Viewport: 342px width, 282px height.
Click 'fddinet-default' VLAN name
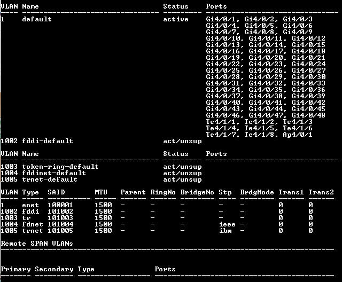pyautogui.click(x=54, y=173)
